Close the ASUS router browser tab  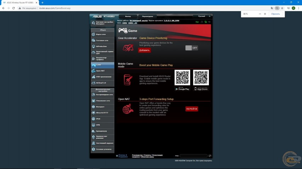[x=36, y=3]
